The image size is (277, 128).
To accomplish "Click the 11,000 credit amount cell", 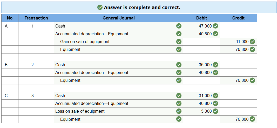I will tap(242, 42).
